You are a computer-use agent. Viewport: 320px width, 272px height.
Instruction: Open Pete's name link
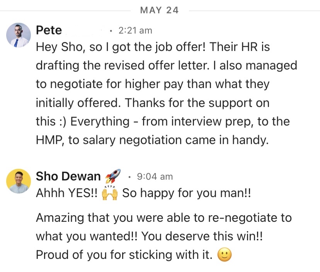pyautogui.click(x=48, y=30)
